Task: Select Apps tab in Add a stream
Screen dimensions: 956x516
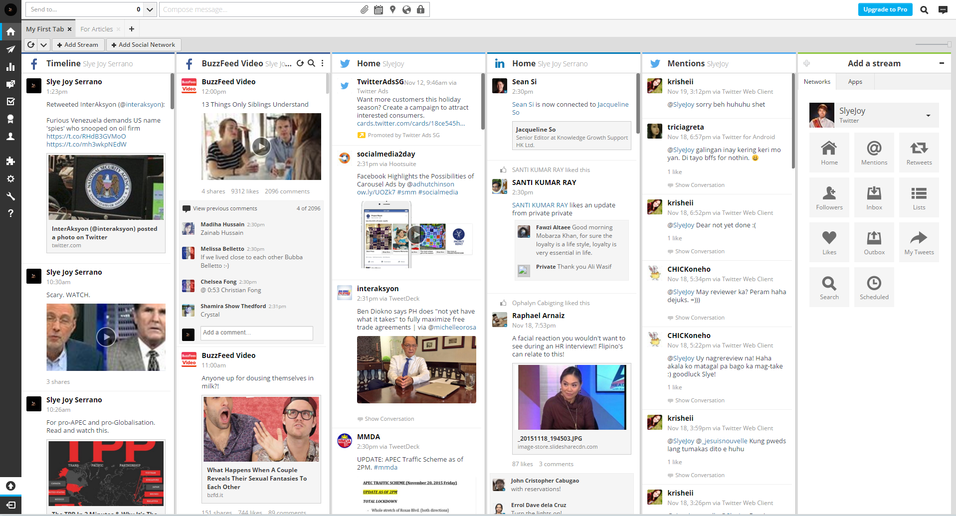Action: click(855, 82)
